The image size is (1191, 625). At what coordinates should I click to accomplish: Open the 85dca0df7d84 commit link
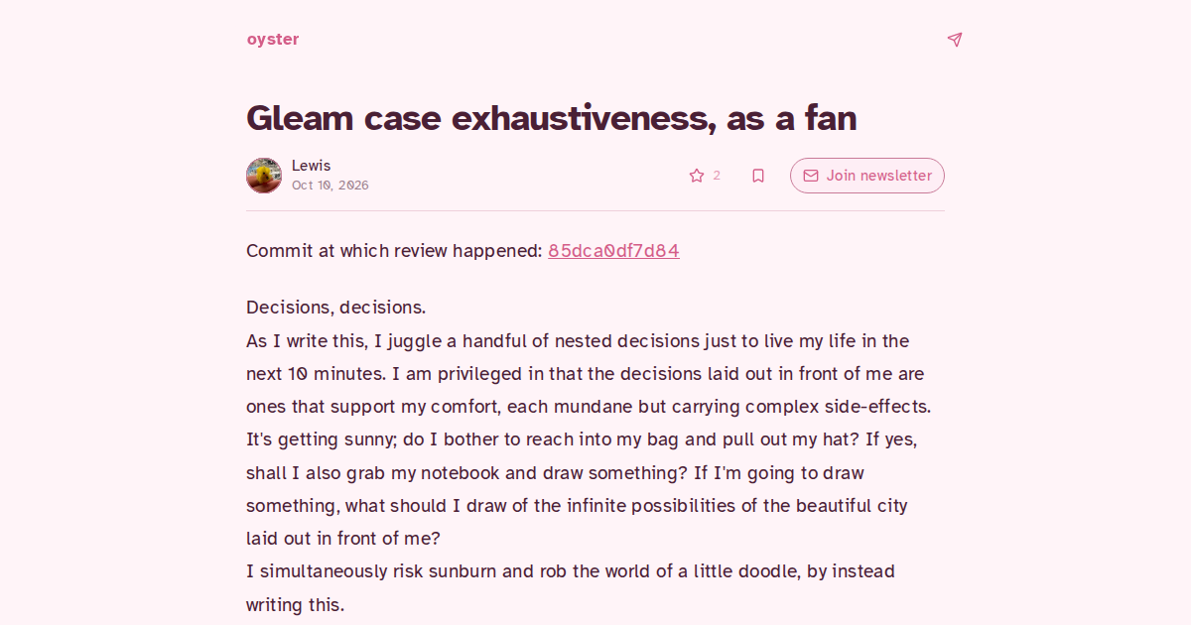pos(613,251)
